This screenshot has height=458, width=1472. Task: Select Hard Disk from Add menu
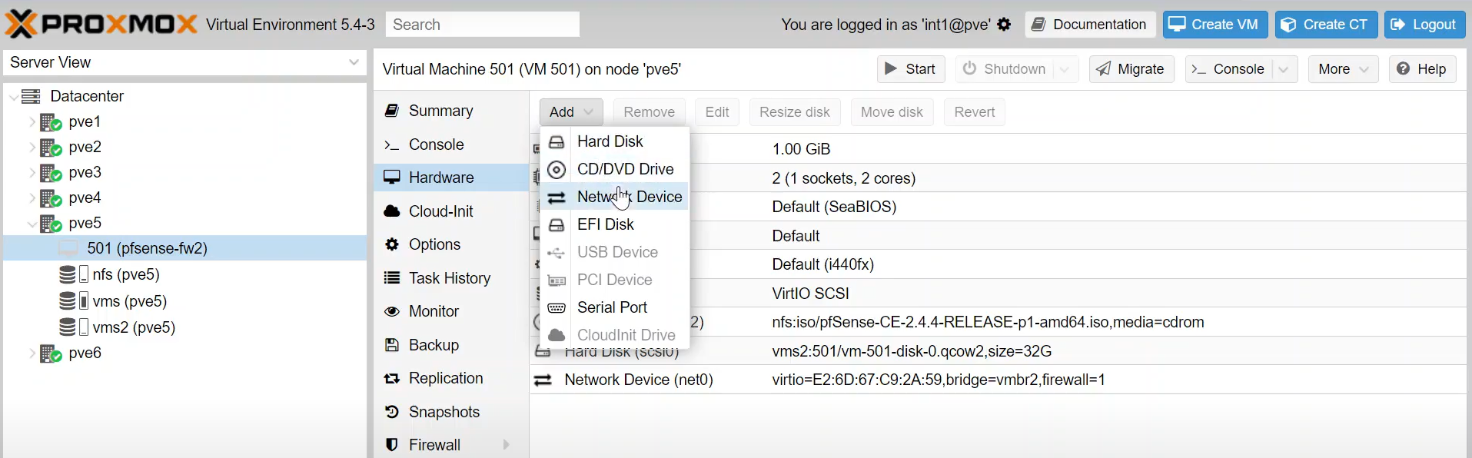[614, 141]
